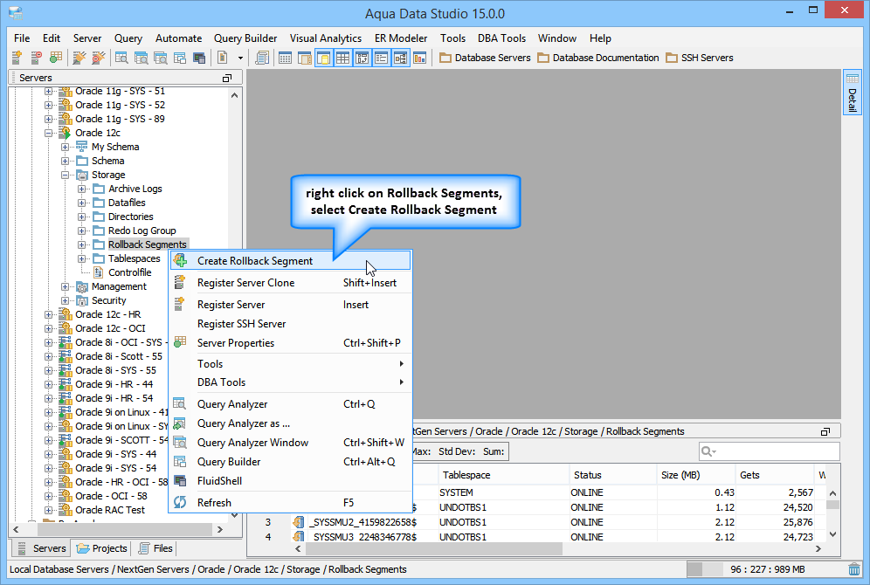Screen dimensions: 870x585
Task: Click the Tablespace column header
Action: pyautogui.click(x=503, y=475)
